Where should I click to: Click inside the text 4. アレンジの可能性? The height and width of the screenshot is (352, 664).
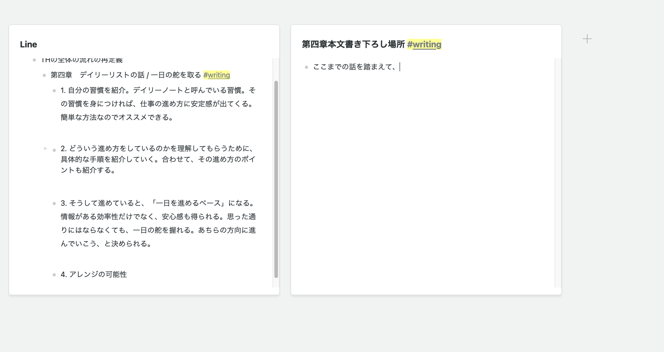point(94,274)
